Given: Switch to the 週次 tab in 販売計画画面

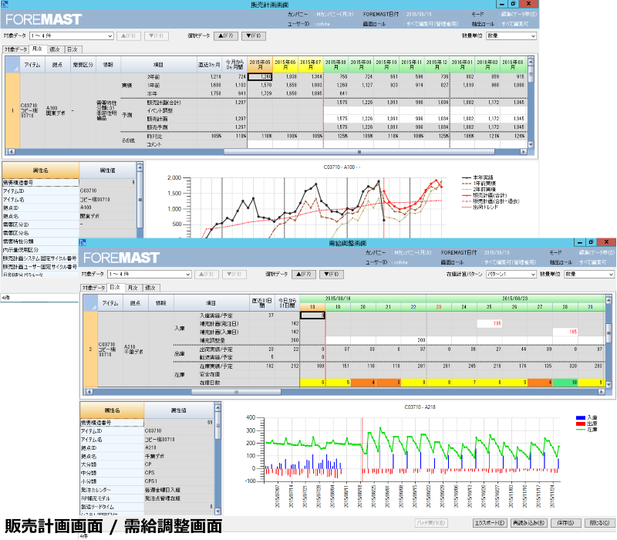Looking at the screenshot, I should 56,49.
